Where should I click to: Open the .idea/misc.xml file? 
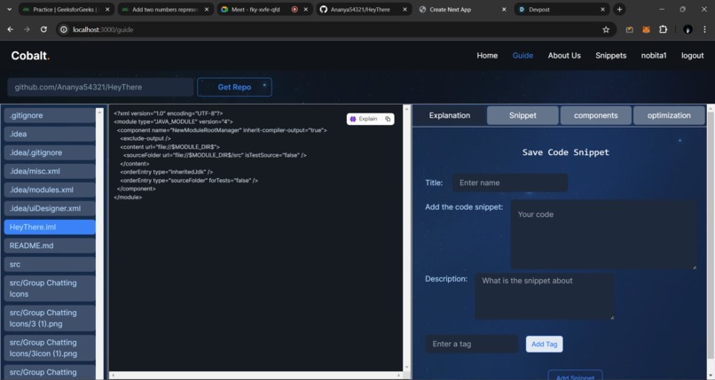[50, 172]
